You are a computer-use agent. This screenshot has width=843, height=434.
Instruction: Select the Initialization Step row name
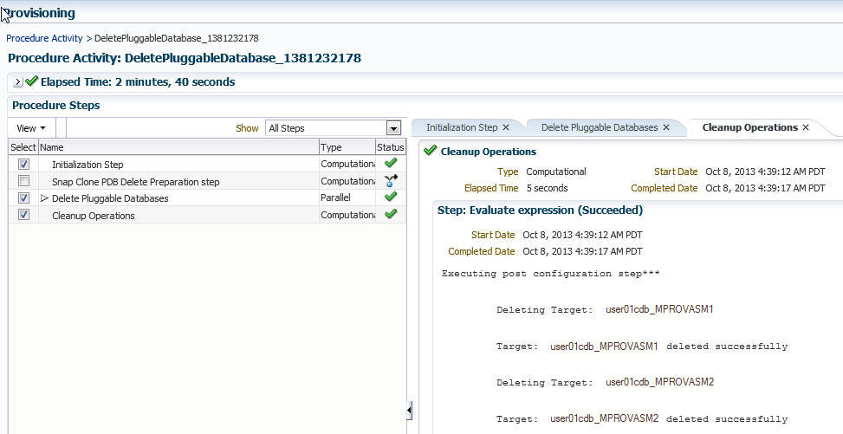(x=88, y=165)
